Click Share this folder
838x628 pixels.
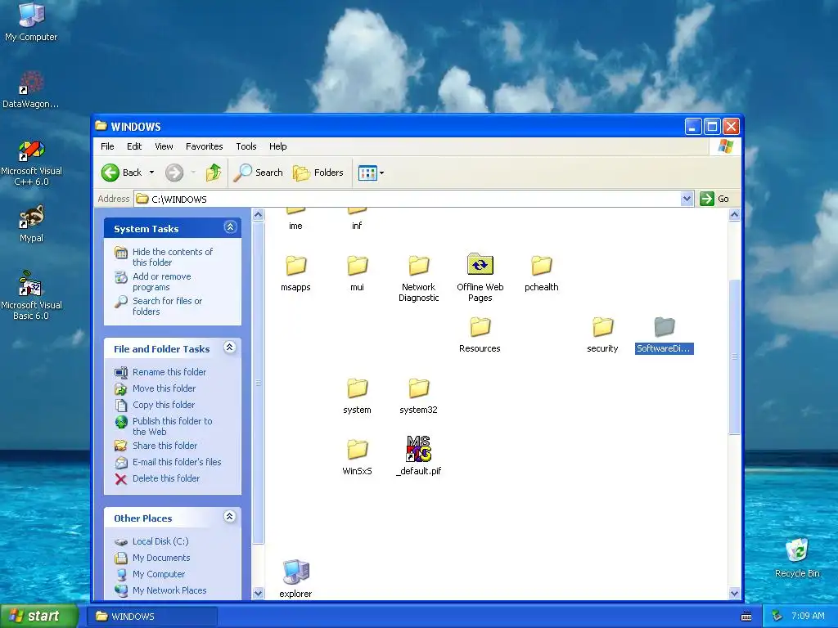click(x=155, y=446)
